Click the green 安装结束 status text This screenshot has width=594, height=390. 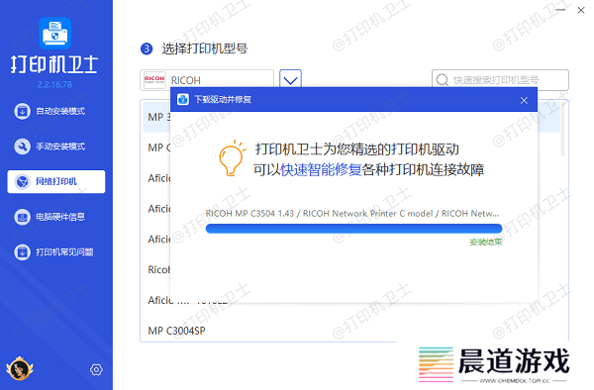[x=486, y=242]
